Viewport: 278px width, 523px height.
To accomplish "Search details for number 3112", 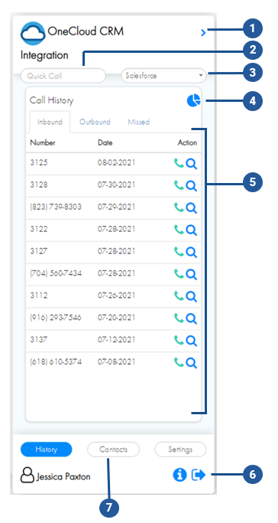I will 191,296.
